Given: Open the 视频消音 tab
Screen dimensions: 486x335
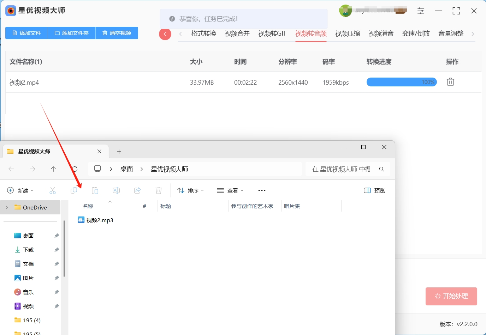Looking at the screenshot, I should (381, 33).
